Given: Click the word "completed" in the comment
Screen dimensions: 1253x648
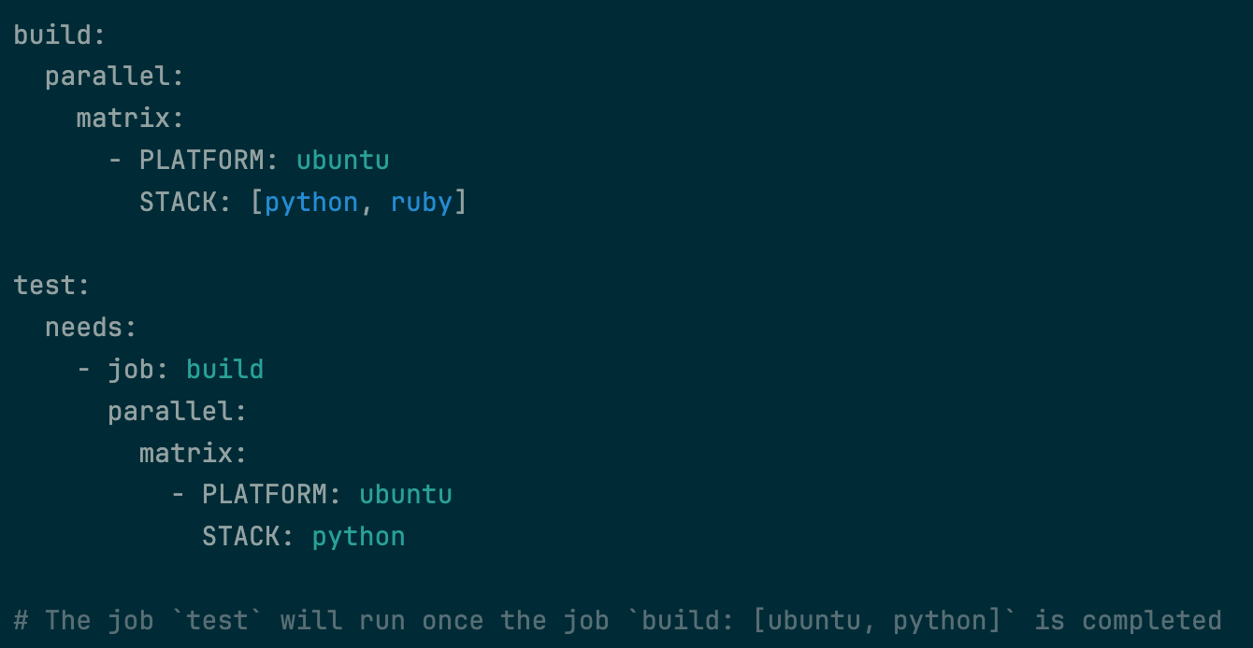Looking at the screenshot, I should (1151, 621).
